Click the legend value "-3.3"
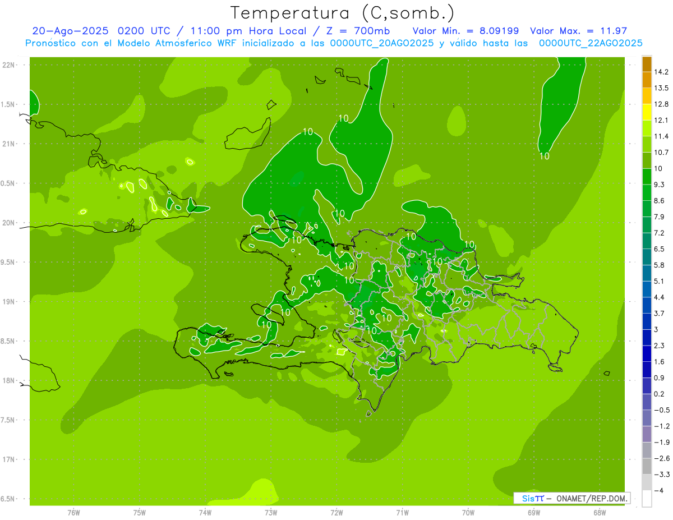Viewport: 673px width, 520px height. coord(661,474)
